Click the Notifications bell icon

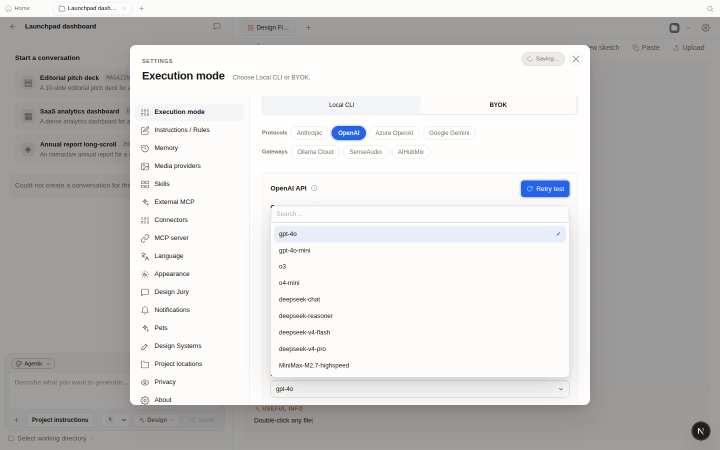(145, 310)
